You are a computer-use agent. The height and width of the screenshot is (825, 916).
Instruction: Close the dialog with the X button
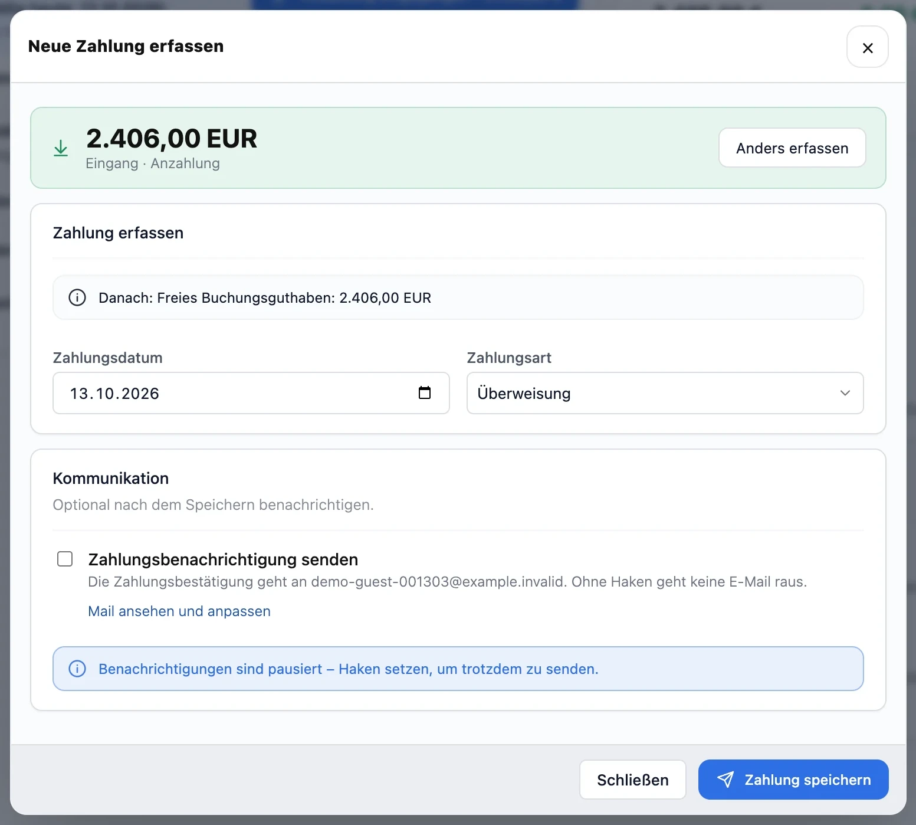tap(867, 47)
